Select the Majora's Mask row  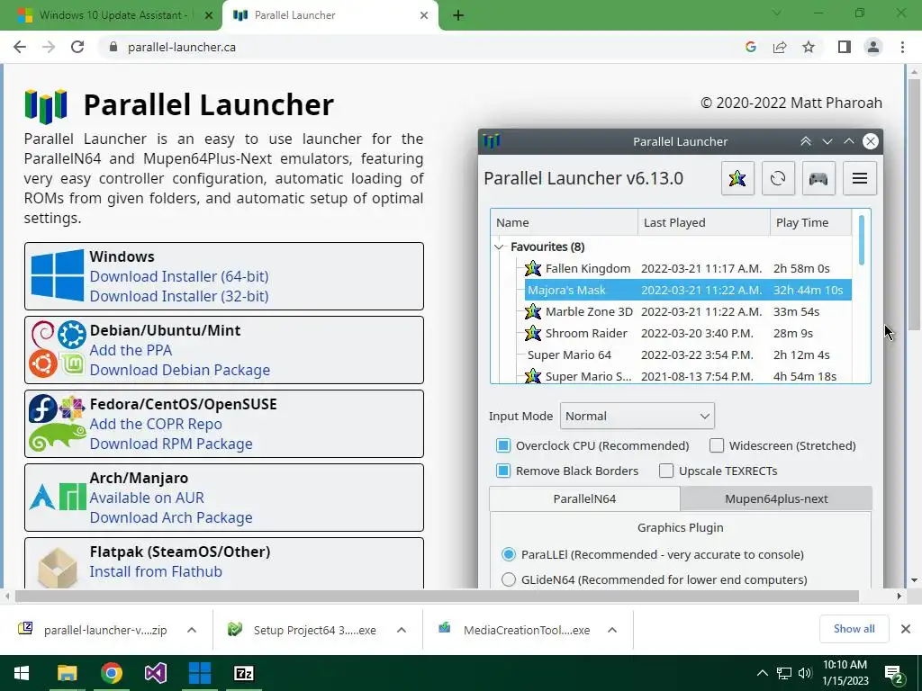(x=688, y=290)
